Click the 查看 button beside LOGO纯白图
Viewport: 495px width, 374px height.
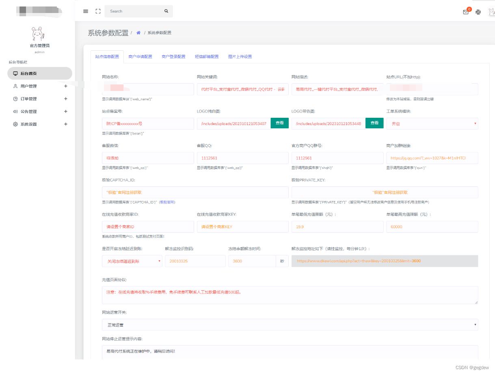point(279,123)
